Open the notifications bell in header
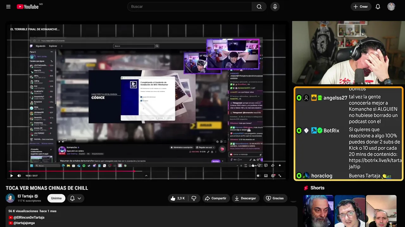This screenshot has height=227, width=405. (x=378, y=7)
